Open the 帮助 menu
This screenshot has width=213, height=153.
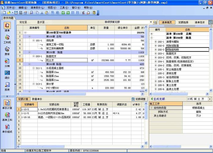tap(88, 8)
